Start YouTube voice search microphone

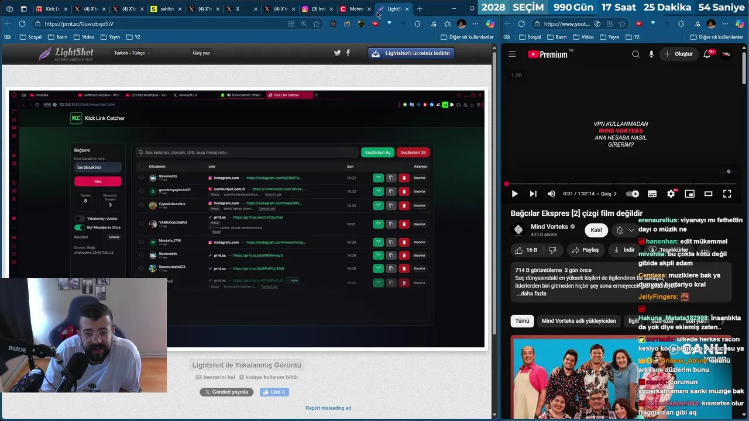pos(651,54)
